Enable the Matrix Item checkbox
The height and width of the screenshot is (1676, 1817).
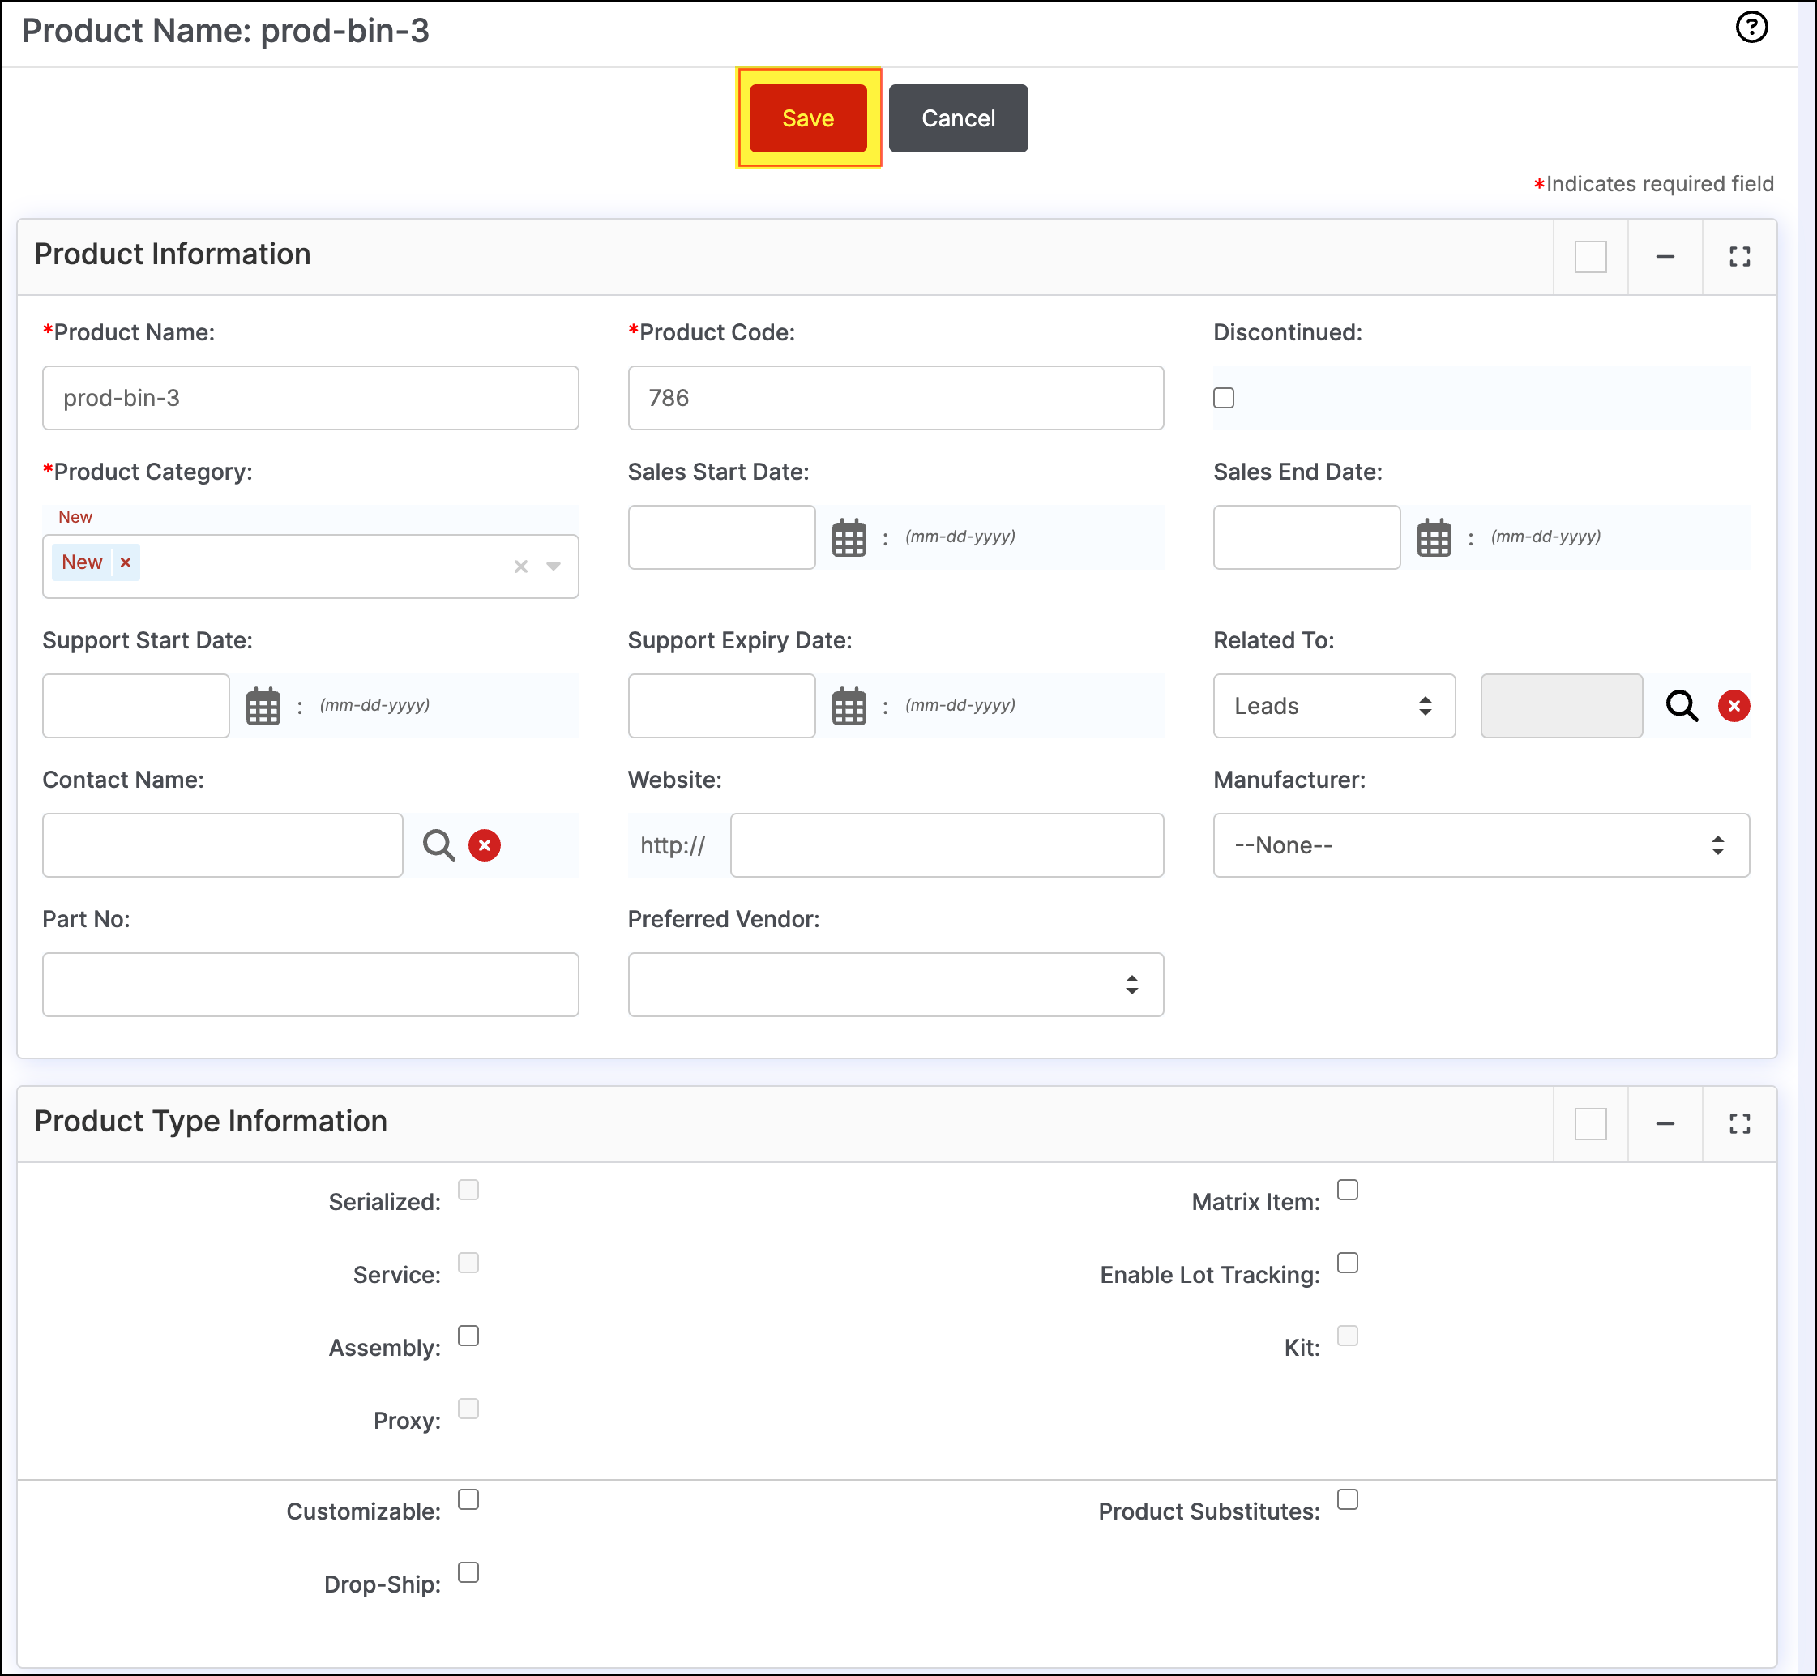click(x=1349, y=1190)
